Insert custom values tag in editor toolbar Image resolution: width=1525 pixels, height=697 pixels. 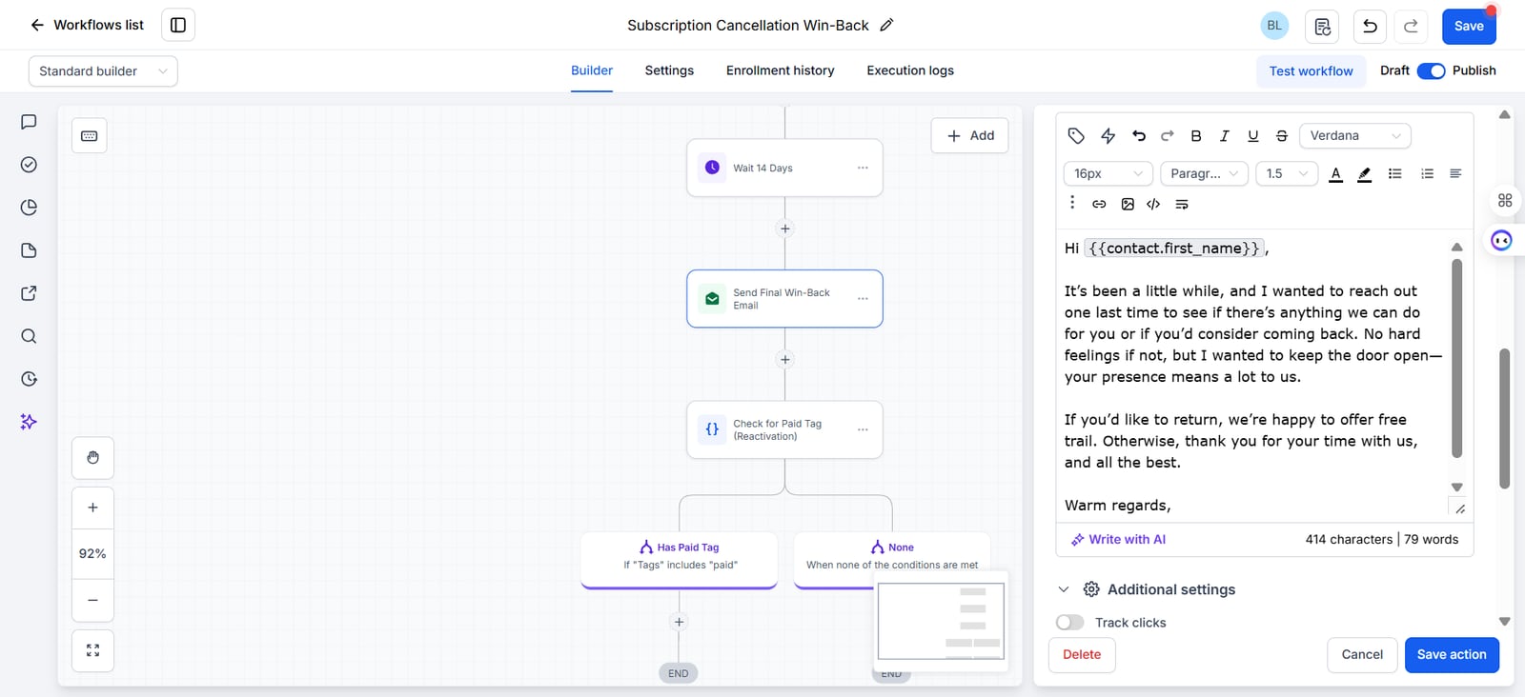tap(1076, 136)
